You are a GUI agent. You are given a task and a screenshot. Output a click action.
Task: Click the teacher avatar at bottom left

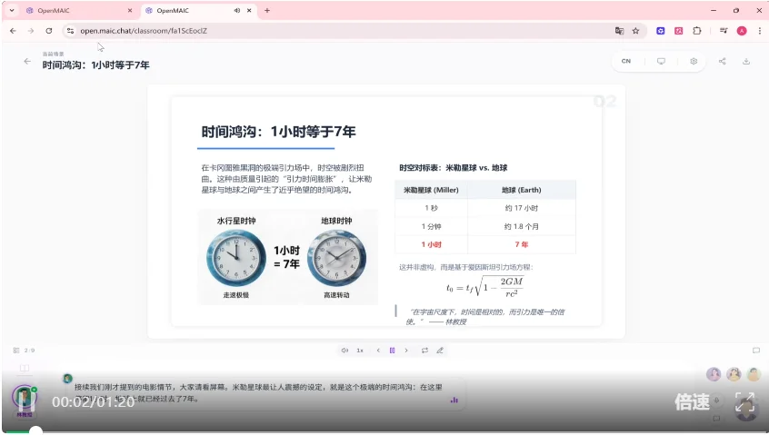[24, 398]
